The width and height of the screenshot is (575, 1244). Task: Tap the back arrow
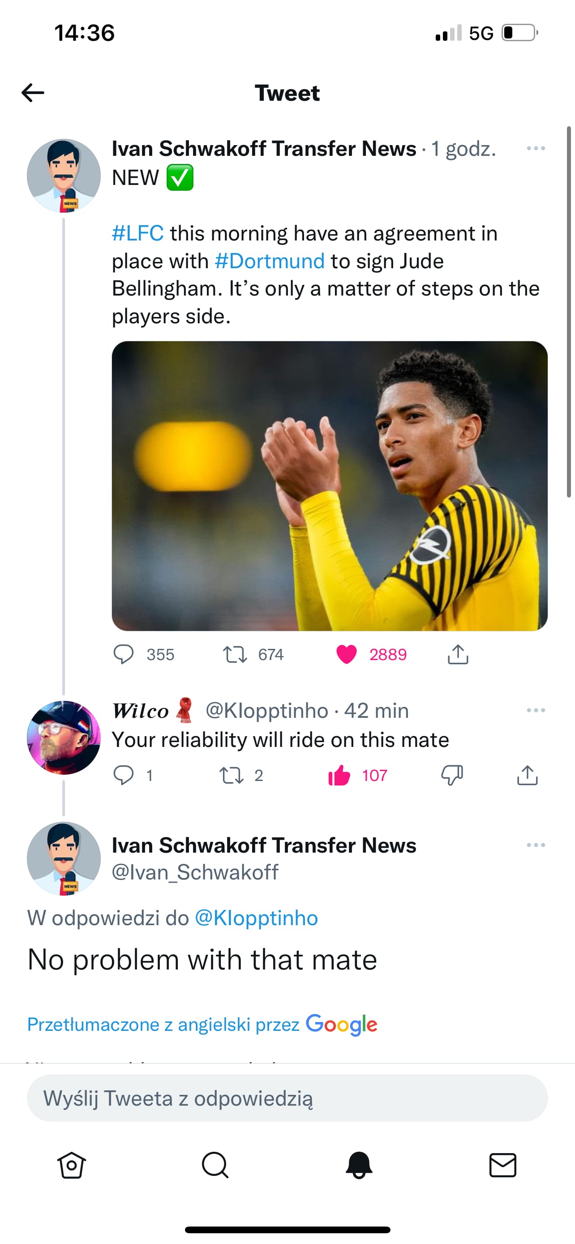click(33, 93)
